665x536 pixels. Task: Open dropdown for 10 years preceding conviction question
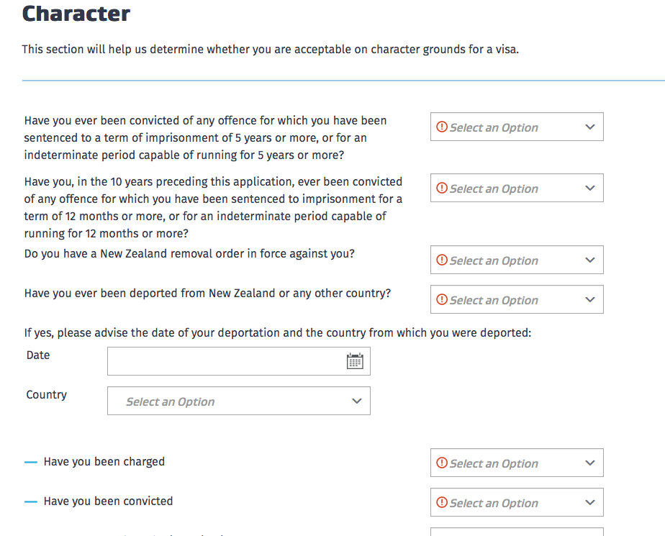point(517,188)
